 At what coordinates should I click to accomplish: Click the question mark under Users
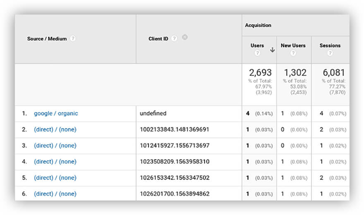tap(257, 53)
